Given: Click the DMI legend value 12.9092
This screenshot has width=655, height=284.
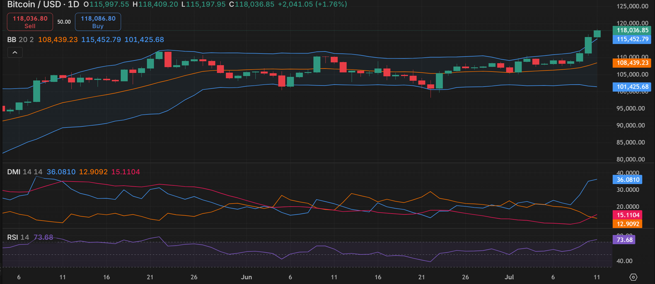Looking at the screenshot, I should tap(93, 172).
